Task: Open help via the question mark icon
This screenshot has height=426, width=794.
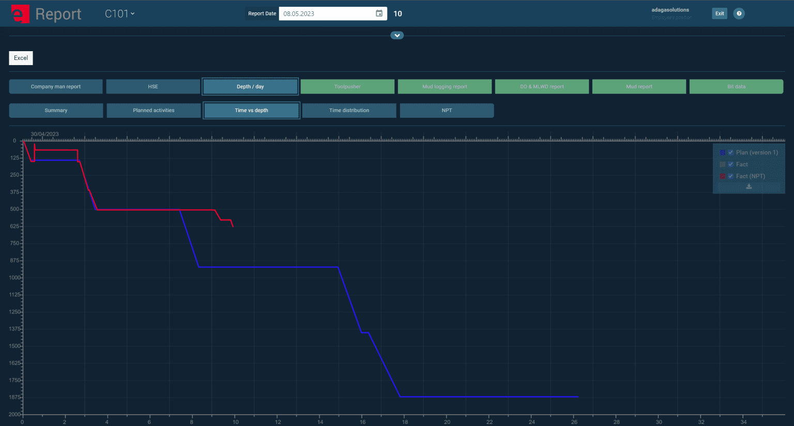Action: 739,13
